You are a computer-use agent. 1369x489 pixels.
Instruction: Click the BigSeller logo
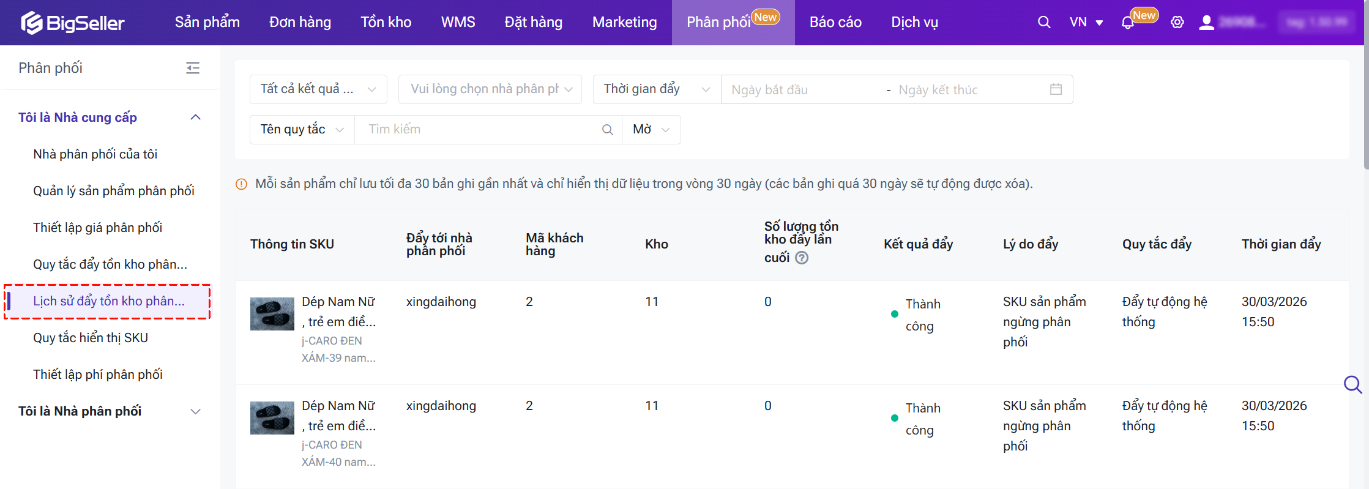(x=73, y=23)
